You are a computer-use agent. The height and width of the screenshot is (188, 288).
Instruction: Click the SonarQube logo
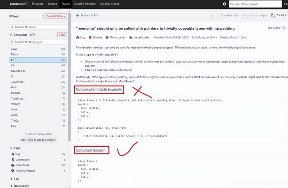[19, 4]
